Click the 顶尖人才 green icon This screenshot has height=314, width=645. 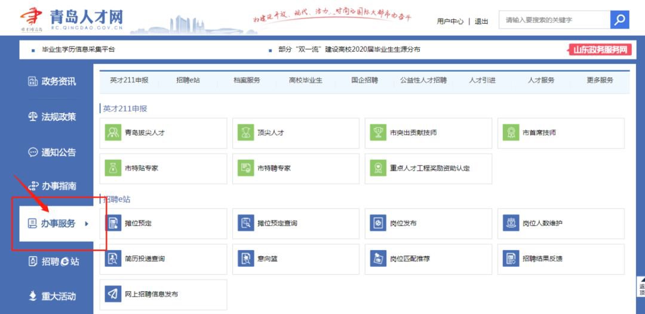(x=245, y=133)
